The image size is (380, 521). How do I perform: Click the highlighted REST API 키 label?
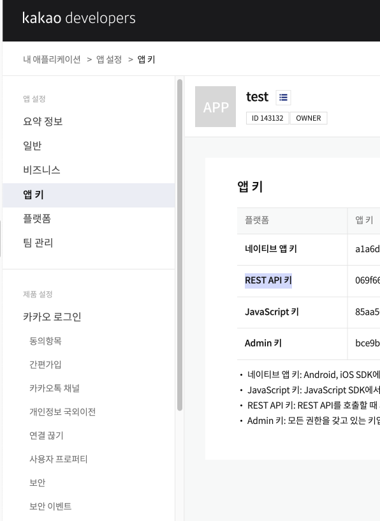click(x=268, y=280)
